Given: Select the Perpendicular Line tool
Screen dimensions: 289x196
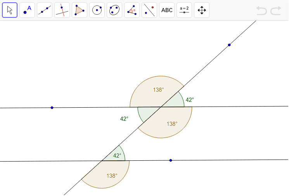Looking at the screenshot, I should [x=62, y=10].
